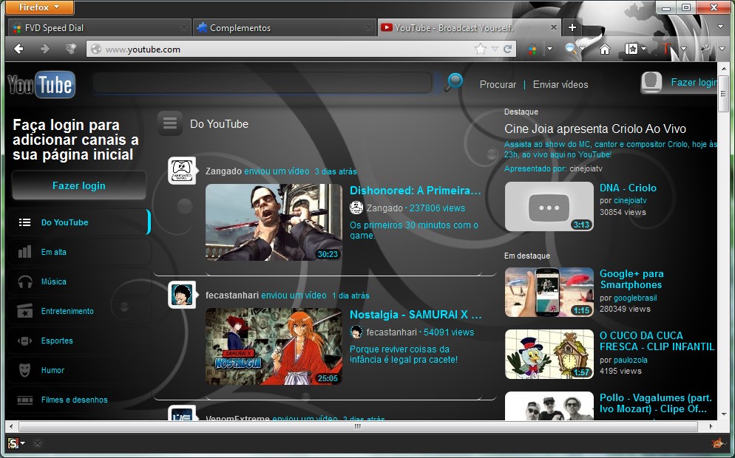Click the user avatar icon beside Fazer login

click(651, 83)
